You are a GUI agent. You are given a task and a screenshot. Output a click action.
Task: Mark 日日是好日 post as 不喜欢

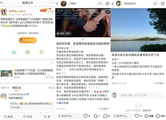(x=159, y=83)
